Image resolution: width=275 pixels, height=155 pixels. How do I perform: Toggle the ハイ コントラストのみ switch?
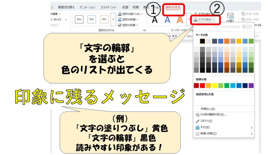coord(247,27)
